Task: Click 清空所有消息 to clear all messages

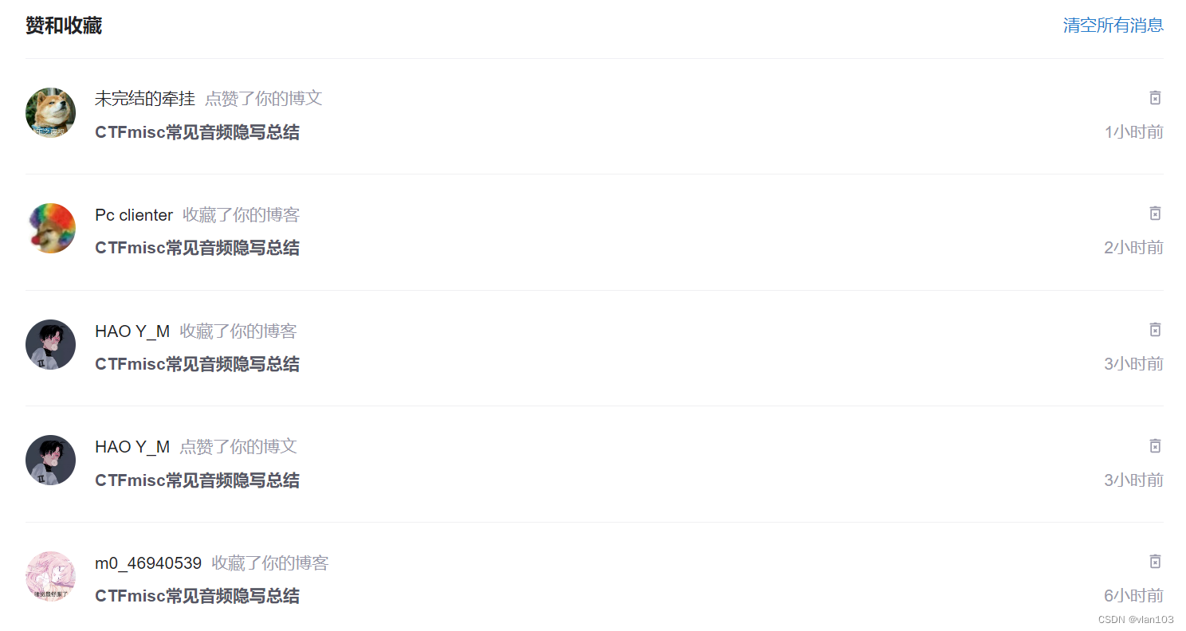Action: (1113, 25)
